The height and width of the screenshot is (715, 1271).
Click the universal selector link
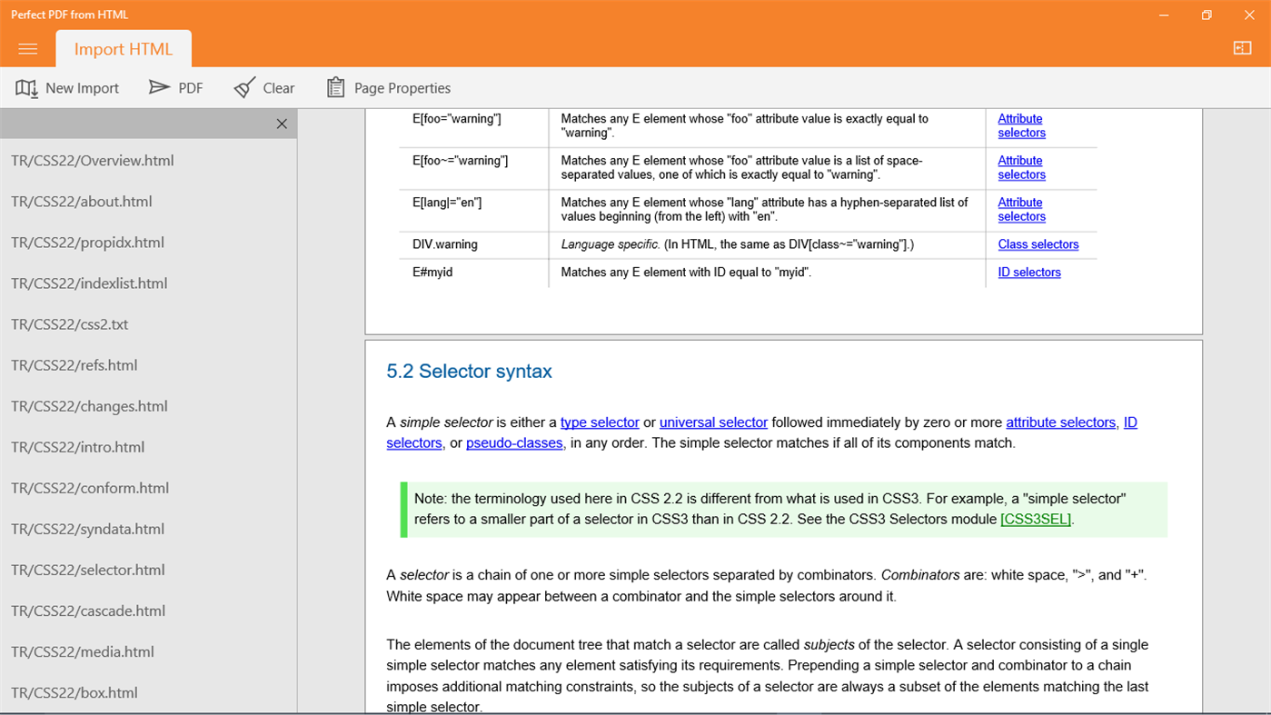pyautogui.click(x=713, y=422)
